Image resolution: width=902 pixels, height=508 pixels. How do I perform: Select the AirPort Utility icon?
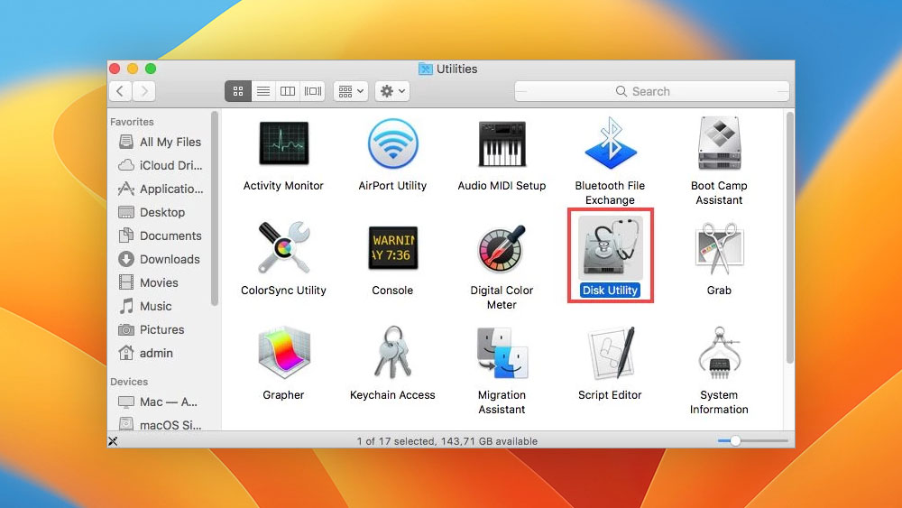point(392,143)
